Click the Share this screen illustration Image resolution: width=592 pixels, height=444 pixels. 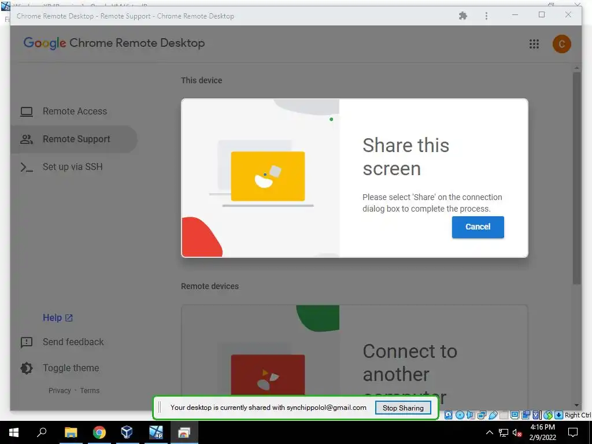pyautogui.click(x=261, y=178)
